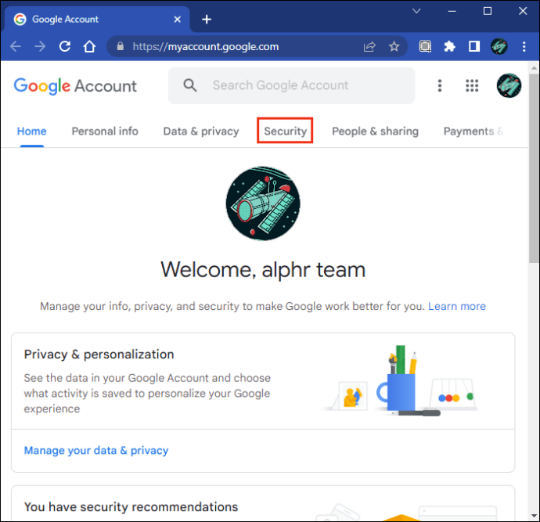Click the address bar URL

206,46
